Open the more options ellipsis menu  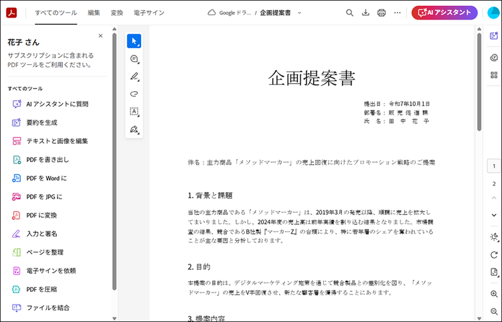pos(398,13)
